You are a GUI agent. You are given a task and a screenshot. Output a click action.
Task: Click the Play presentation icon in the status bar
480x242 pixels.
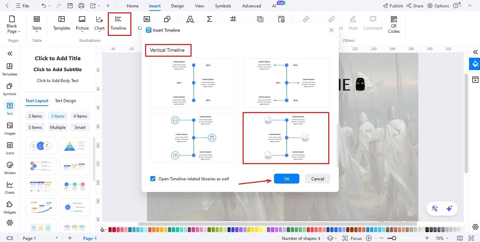369,238
